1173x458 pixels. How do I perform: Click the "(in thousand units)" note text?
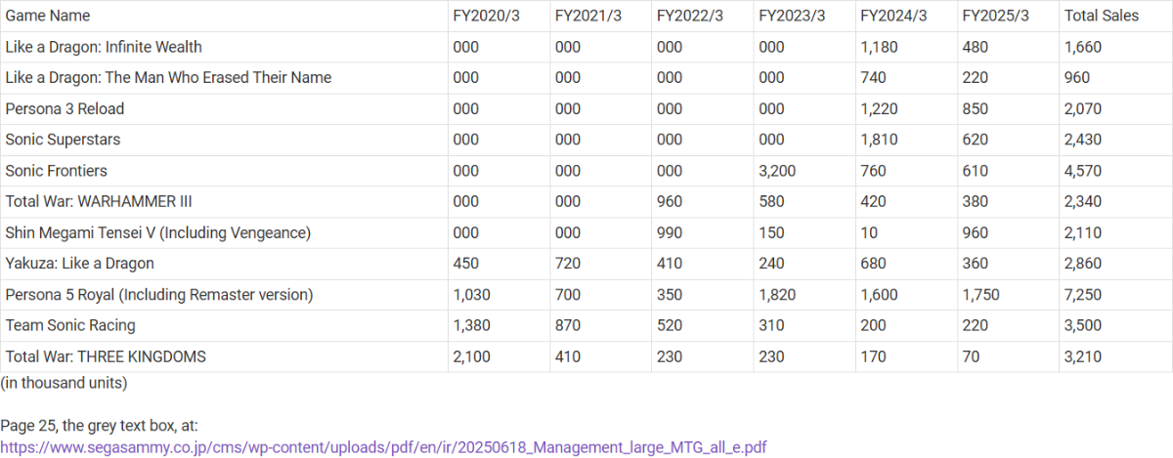pos(64,383)
